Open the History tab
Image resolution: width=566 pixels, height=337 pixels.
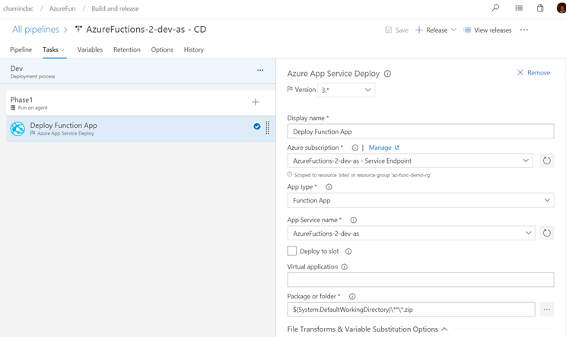point(193,49)
